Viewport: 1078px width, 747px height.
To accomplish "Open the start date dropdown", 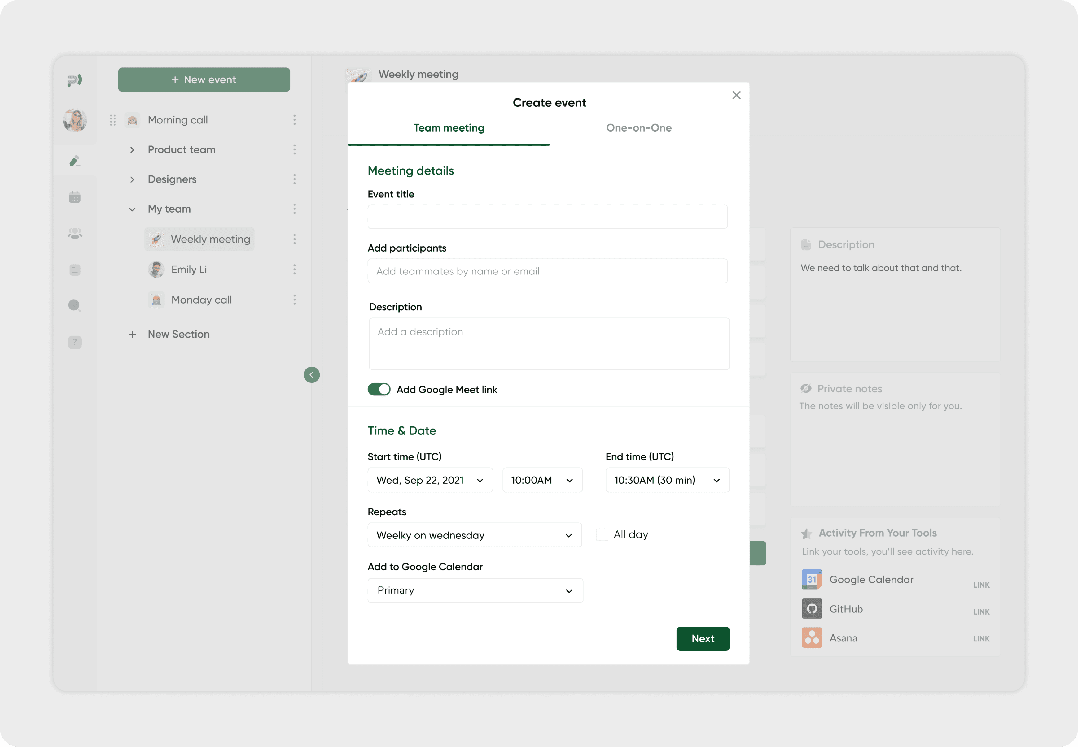I will click(x=430, y=480).
